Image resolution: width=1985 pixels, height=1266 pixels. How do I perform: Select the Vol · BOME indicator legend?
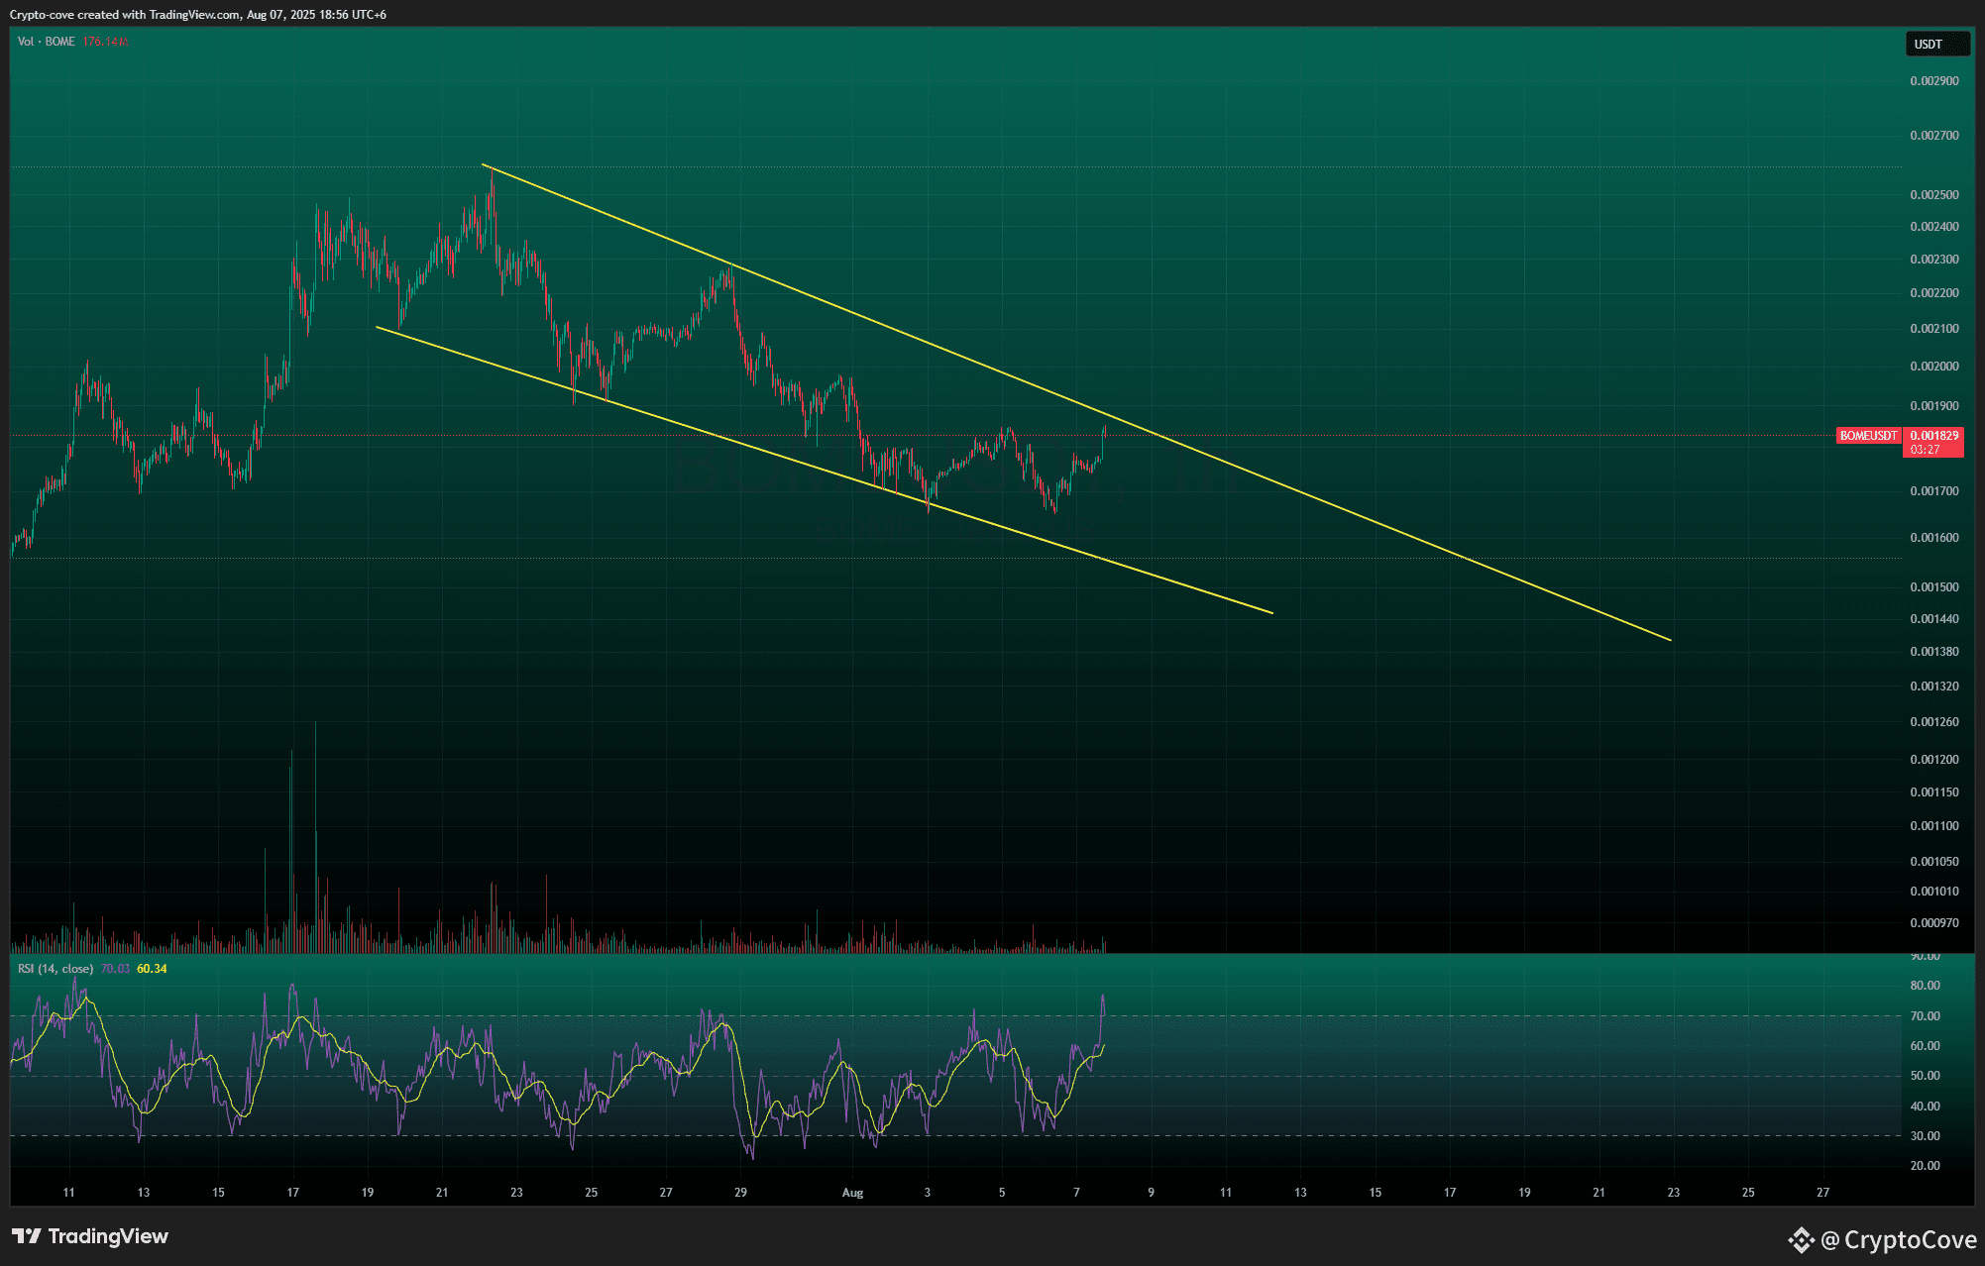(47, 42)
